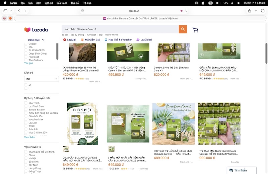Open the Lịch sử menu

click(x=49, y=3)
